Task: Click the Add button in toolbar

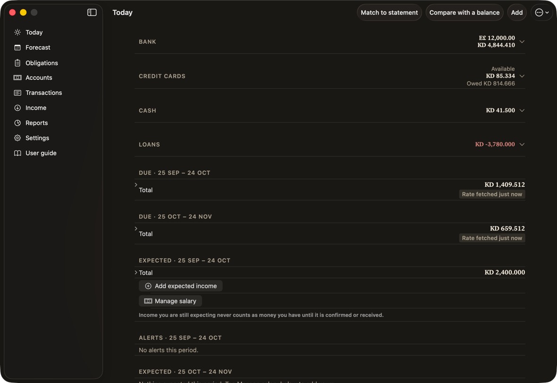Action: coord(517,12)
